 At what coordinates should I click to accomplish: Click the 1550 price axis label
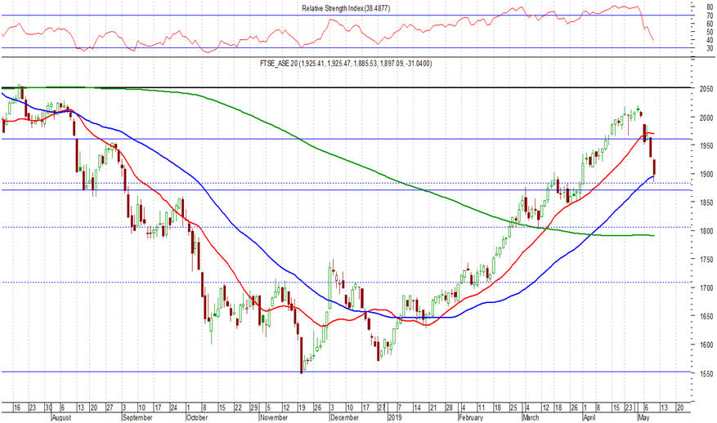706,373
